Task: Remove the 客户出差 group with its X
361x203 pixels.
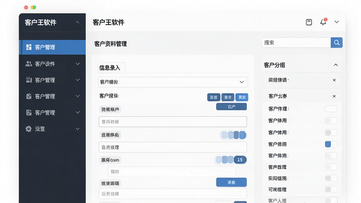Action: 334,96
